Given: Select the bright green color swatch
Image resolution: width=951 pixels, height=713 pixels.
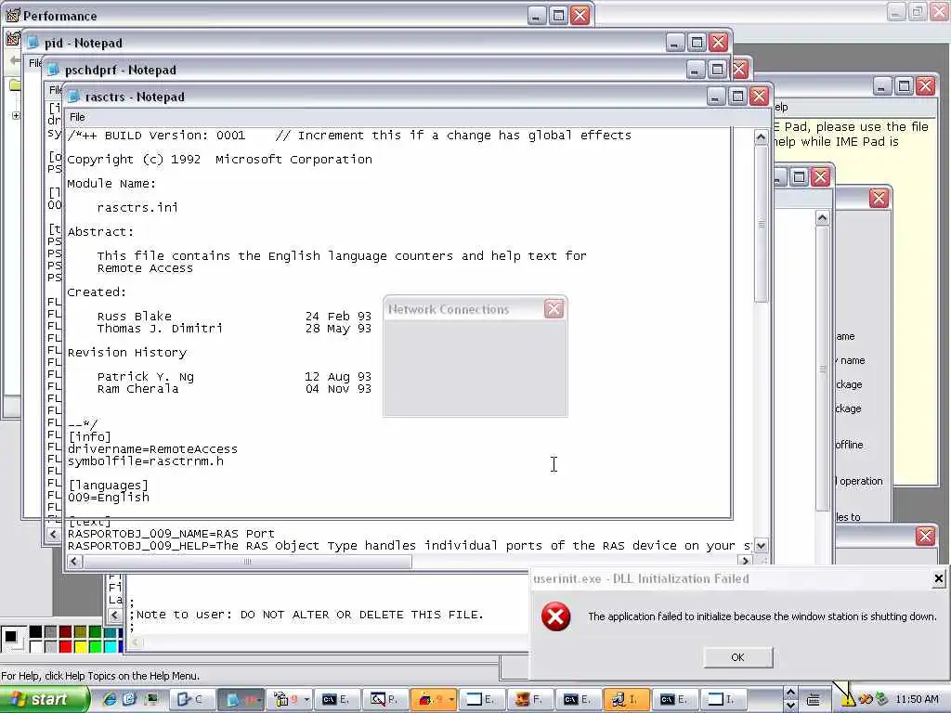Looking at the screenshot, I should tap(96, 647).
